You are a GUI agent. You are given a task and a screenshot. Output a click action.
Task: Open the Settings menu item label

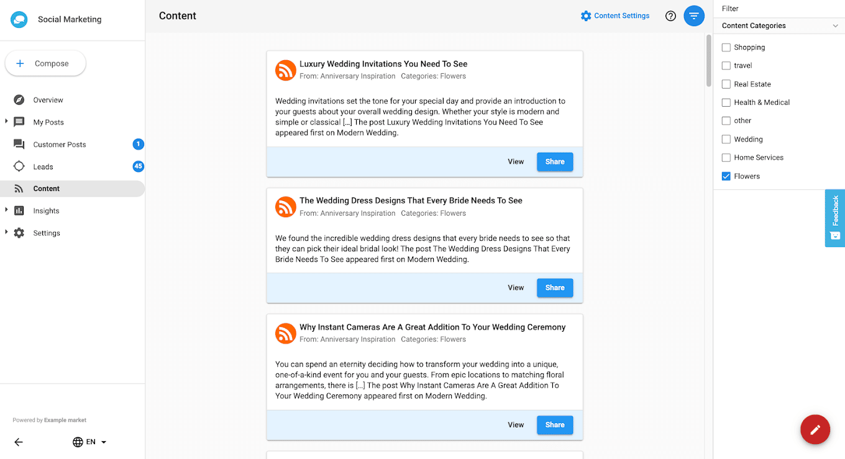pyautogui.click(x=47, y=233)
